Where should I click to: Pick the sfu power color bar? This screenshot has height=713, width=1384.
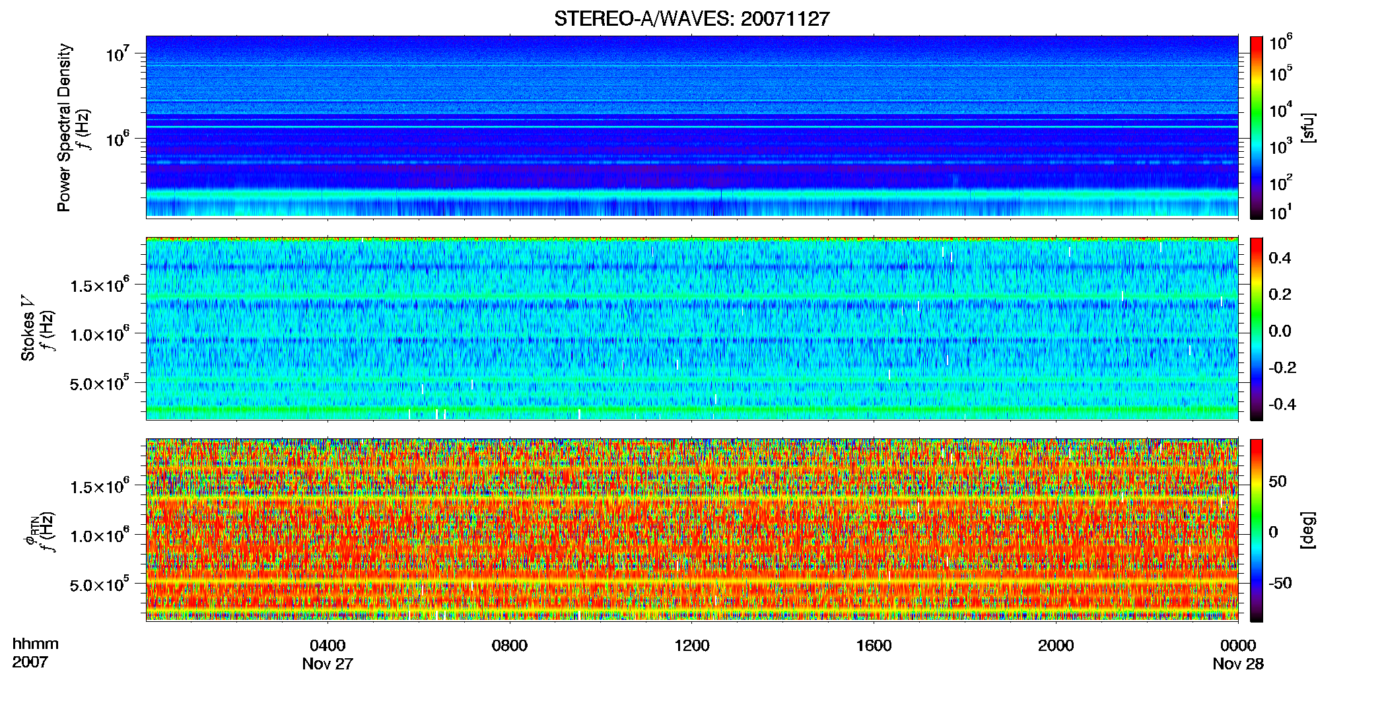click(1257, 127)
